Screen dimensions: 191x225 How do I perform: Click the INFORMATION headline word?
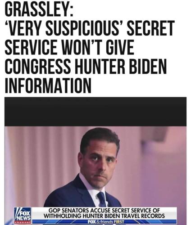[48, 85]
